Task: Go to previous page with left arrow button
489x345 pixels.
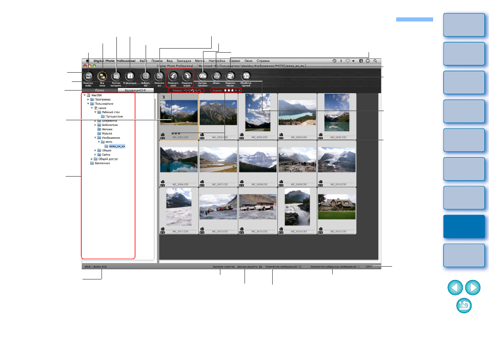Action: coord(455,287)
